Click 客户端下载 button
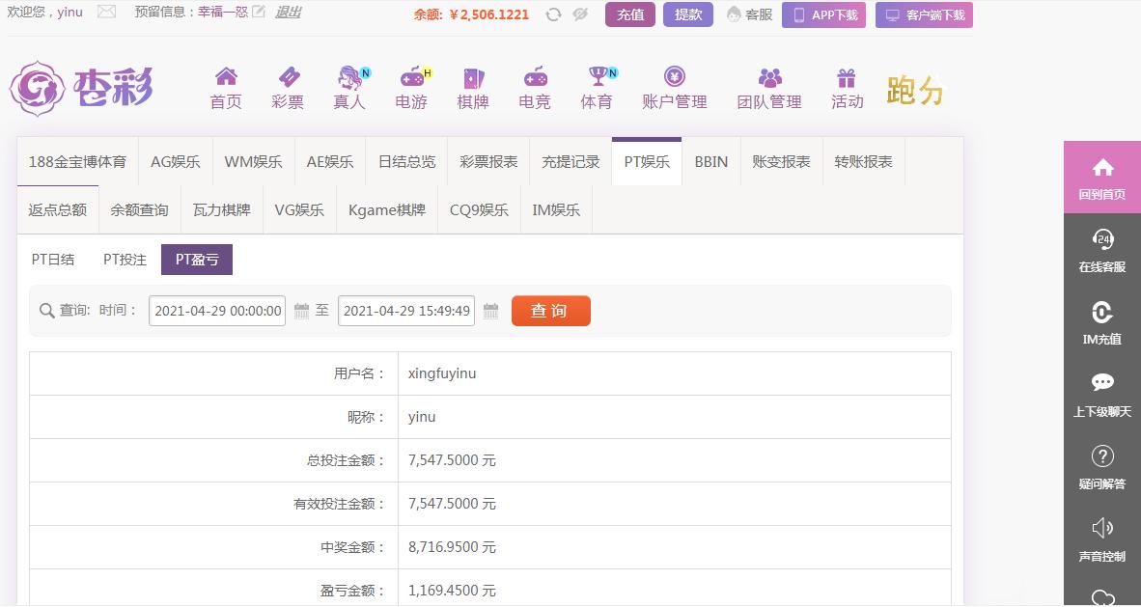 924,14
